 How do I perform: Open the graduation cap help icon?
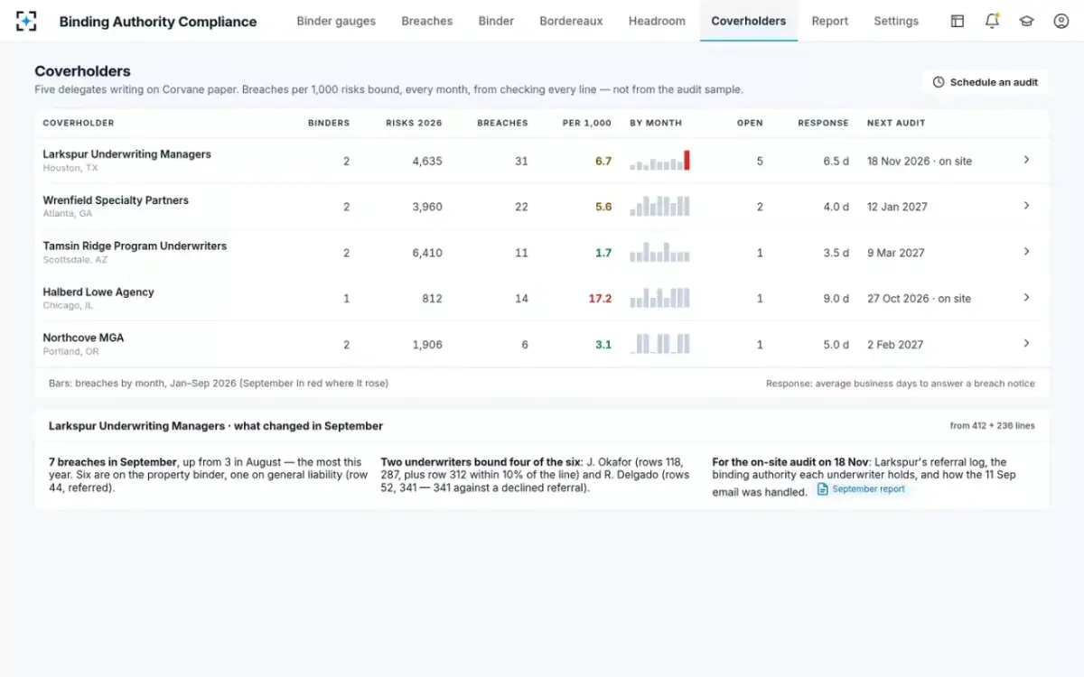pos(1027,21)
